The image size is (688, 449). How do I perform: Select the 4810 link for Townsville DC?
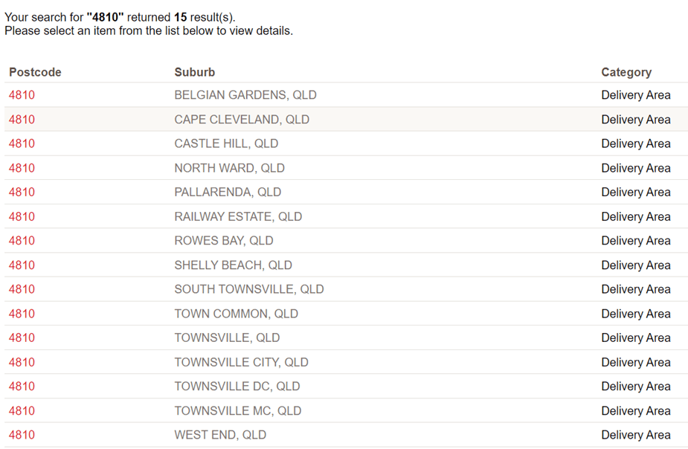pyautogui.click(x=22, y=387)
